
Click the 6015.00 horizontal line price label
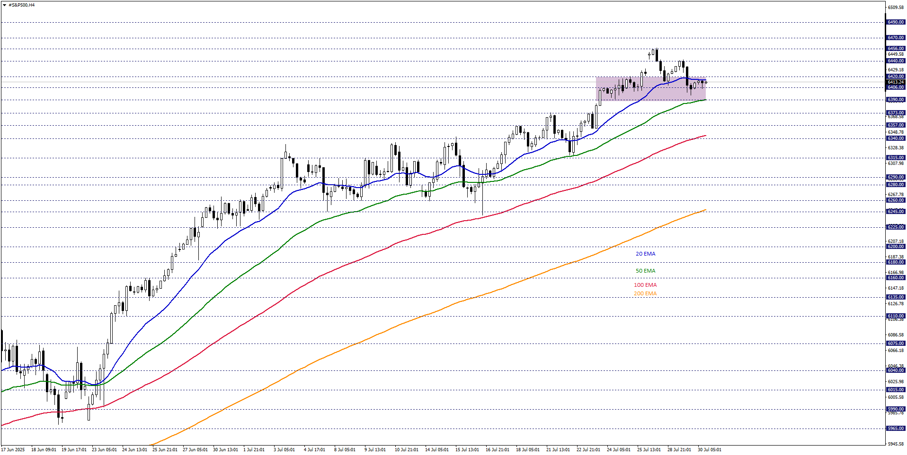(x=896, y=390)
